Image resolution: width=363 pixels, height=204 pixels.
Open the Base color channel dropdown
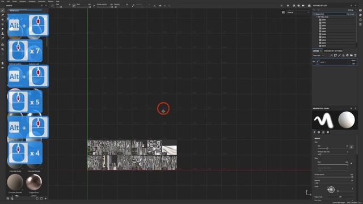(x=319, y=56)
